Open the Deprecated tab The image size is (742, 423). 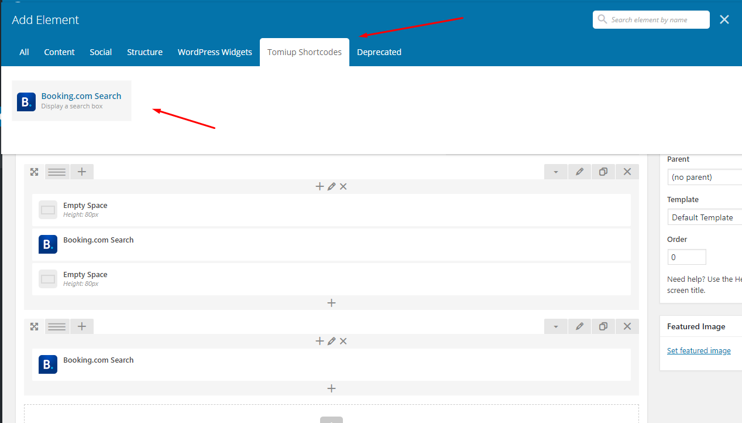(379, 52)
